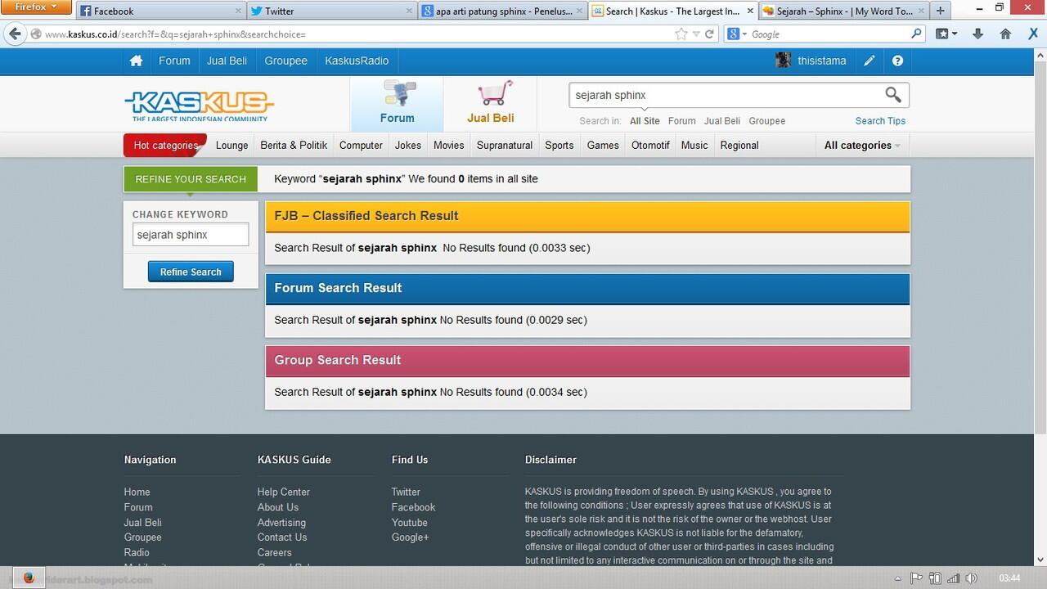Open Twitter link under Find Us
Image resolution: width=1047 pixels, height=589 pixels.
point(406,492)
